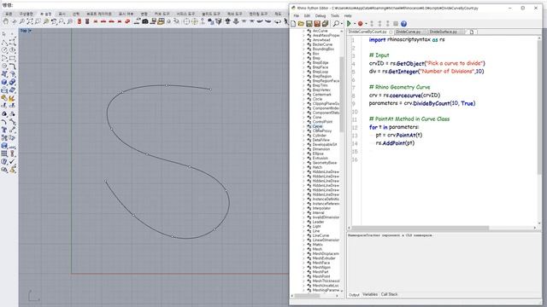Open the Tools menu in Python Editor

[335, 15]
